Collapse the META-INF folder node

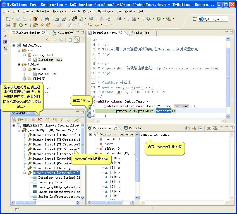pos(25,69)
